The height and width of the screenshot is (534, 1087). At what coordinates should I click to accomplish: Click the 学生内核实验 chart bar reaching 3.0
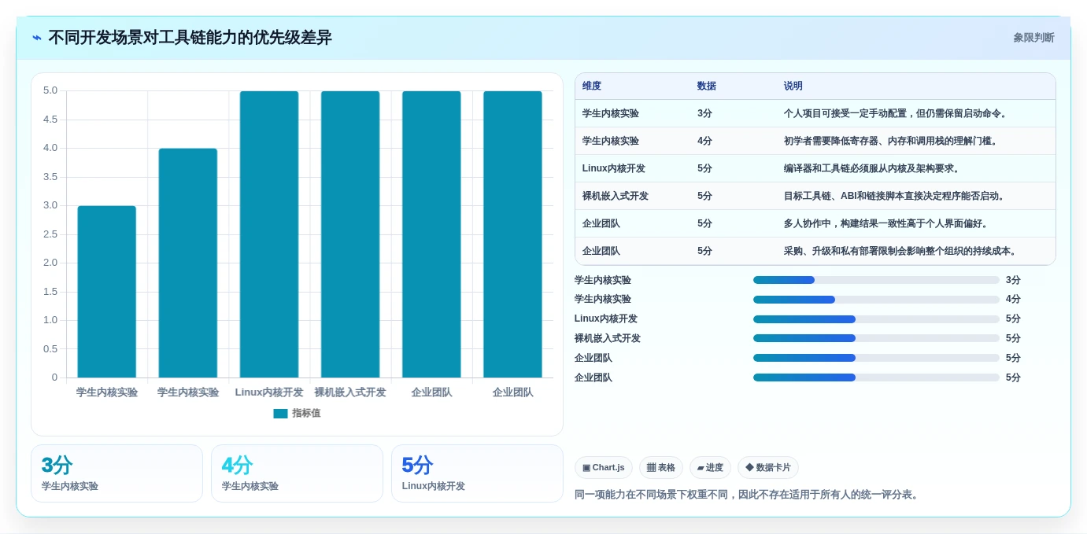107,292
